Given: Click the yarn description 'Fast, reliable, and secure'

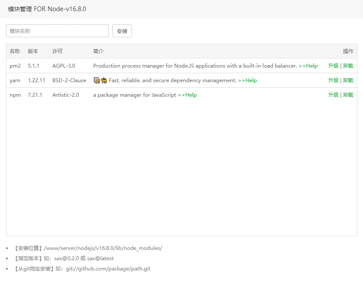Looking at the screenshot, I should pos(172,80).
